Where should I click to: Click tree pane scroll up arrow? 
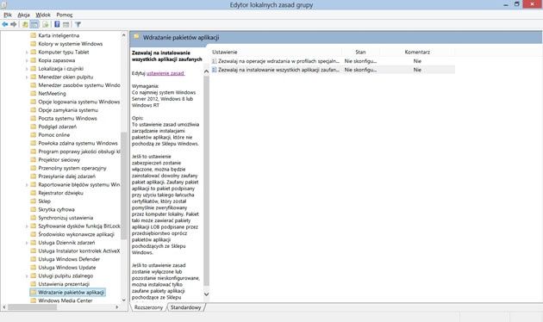click(x=123, y=35)
